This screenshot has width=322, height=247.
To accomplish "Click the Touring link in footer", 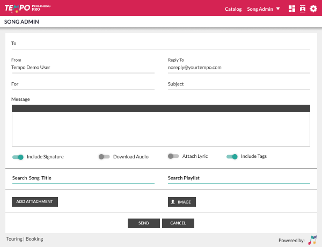I will (x=14, y=239).
